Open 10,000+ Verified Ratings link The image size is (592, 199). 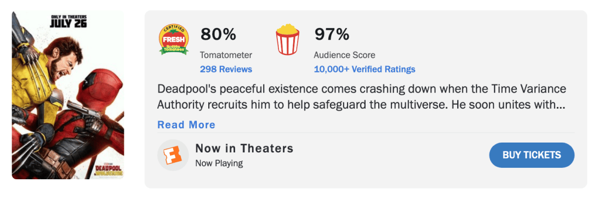365,70
